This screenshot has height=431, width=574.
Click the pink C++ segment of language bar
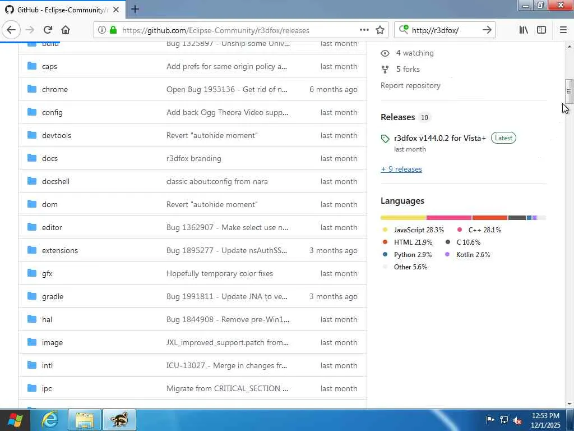(449, 218)
